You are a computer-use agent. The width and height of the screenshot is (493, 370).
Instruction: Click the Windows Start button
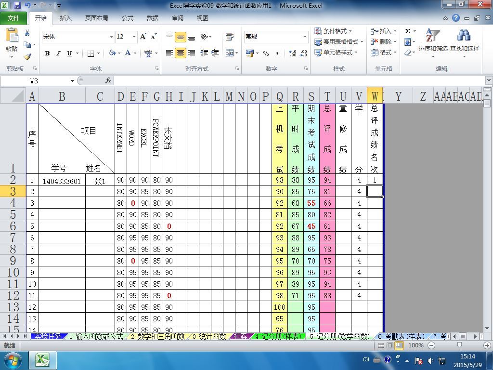pos(13,360)
